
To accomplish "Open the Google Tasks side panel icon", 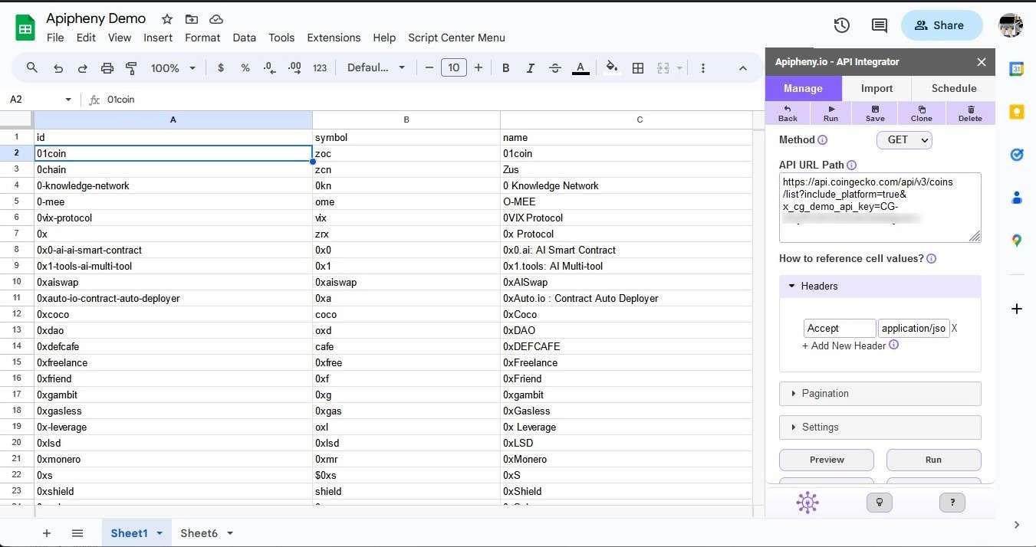I will click(1017, 155).
